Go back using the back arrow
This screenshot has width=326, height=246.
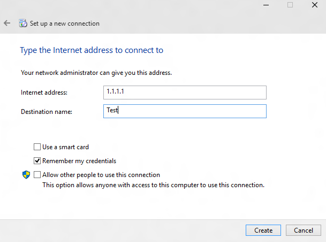[7, 24]
